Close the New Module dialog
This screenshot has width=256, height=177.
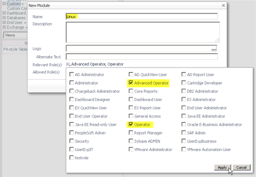click(x=223, y=6)
